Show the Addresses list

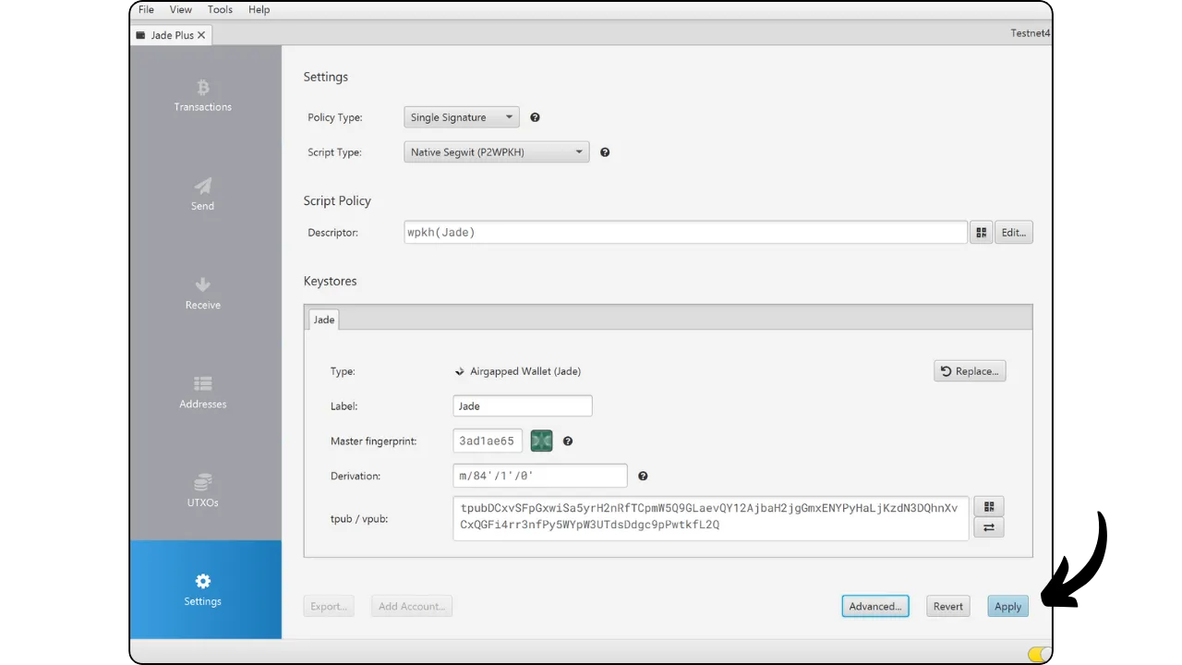[x=203, y=393]
